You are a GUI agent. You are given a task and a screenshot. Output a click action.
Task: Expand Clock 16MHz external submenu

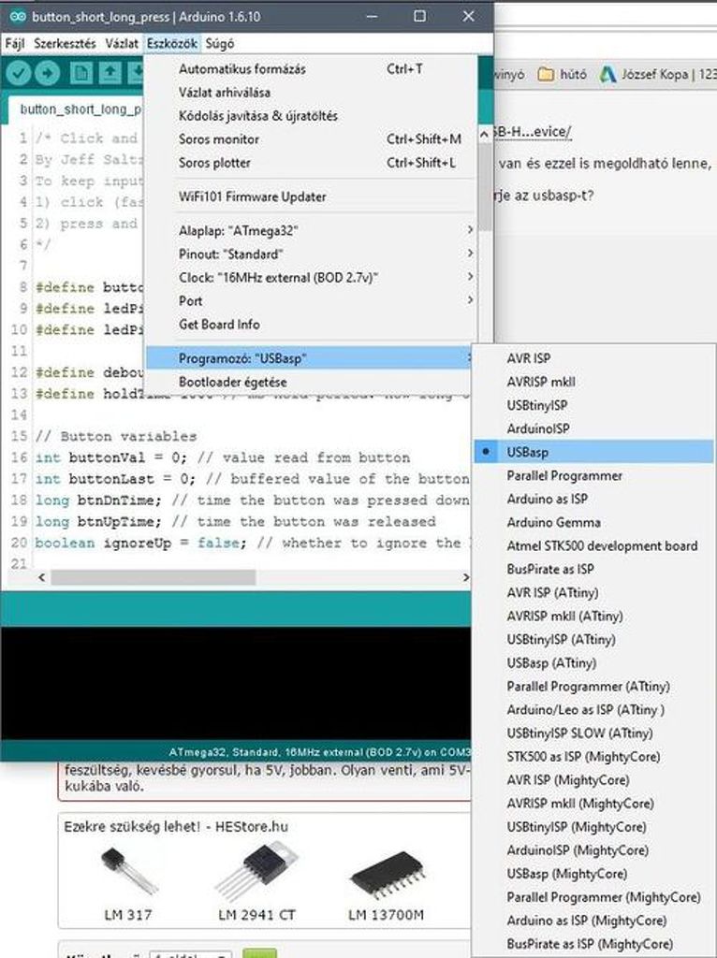311,277
